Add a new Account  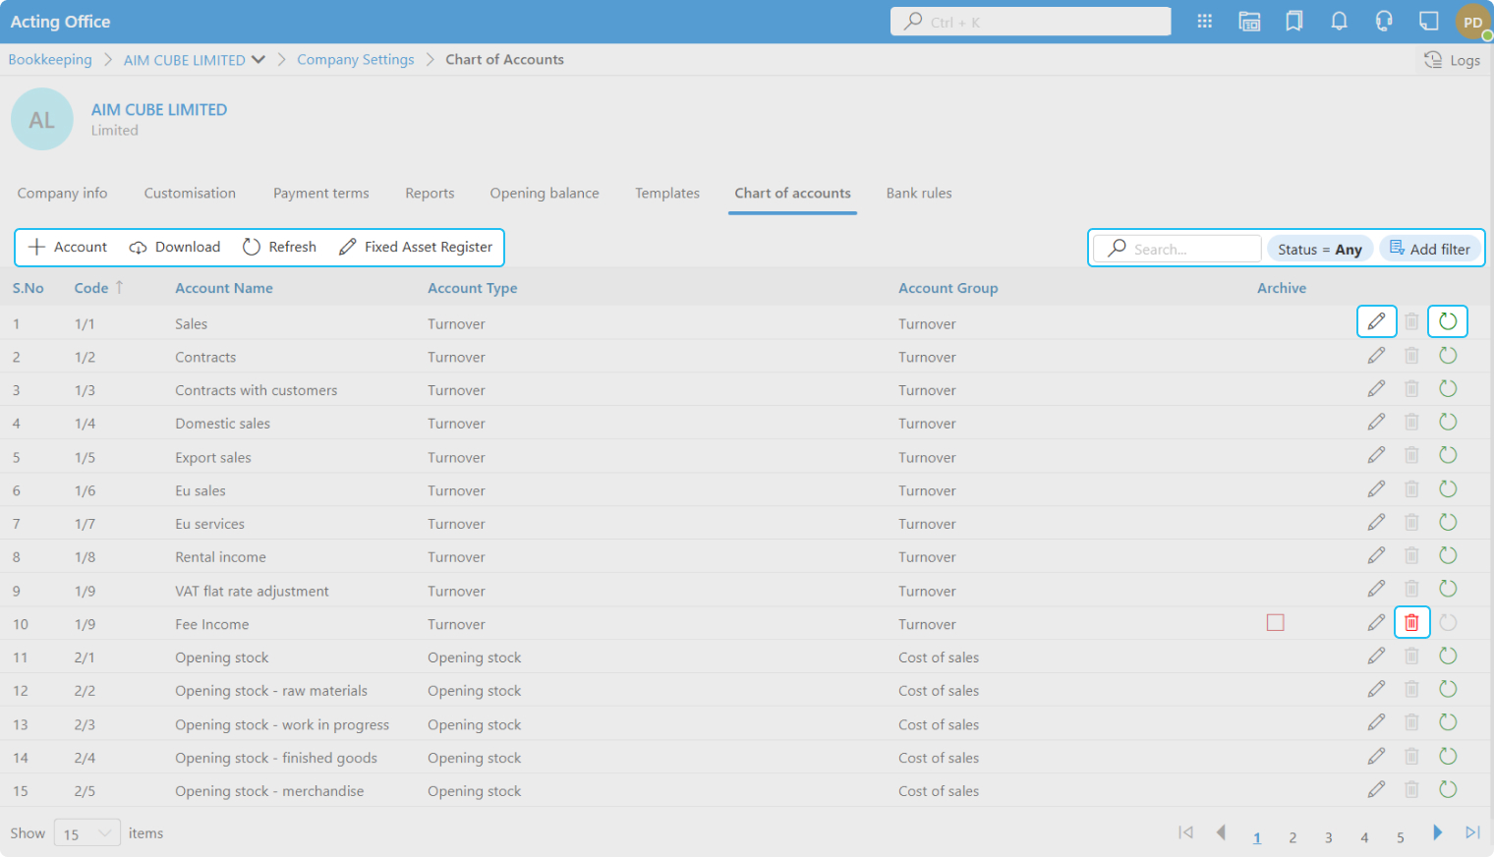click(x=68, y=248)
